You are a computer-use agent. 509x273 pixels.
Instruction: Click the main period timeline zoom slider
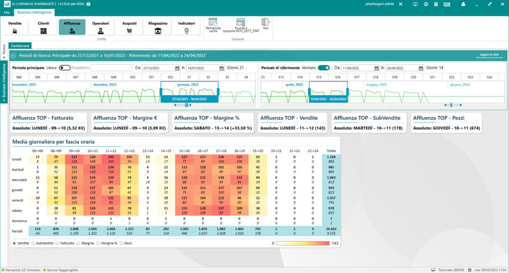click(x=186, y=105)
